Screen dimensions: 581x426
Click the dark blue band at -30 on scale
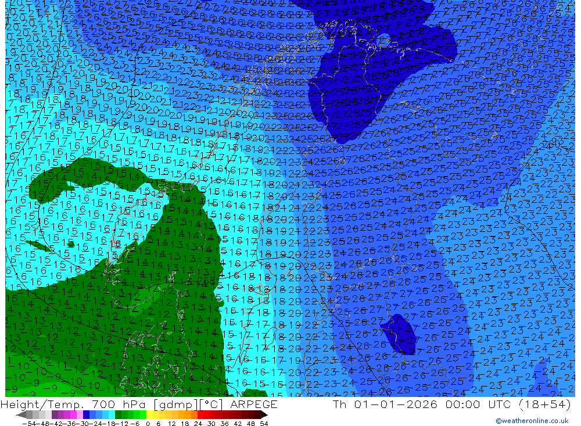pyautogui.click(x=86, y=415)
